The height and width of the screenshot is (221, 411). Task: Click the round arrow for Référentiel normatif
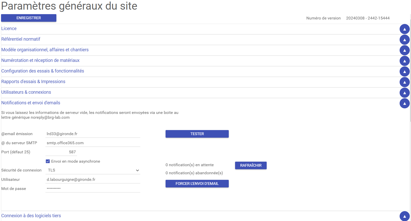pyautogui.click(x=404, y=40)
